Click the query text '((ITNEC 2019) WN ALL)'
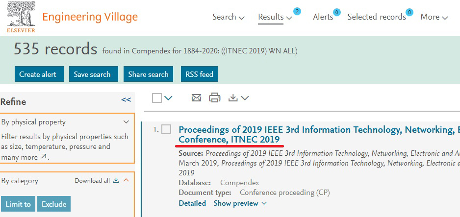 (x=260, y=51)
